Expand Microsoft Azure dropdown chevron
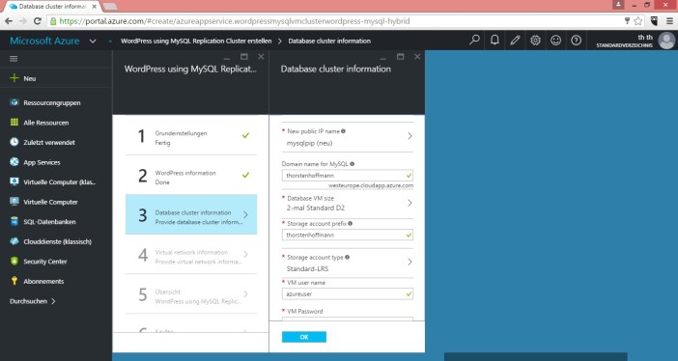678x361 pixels. [93, 42]
